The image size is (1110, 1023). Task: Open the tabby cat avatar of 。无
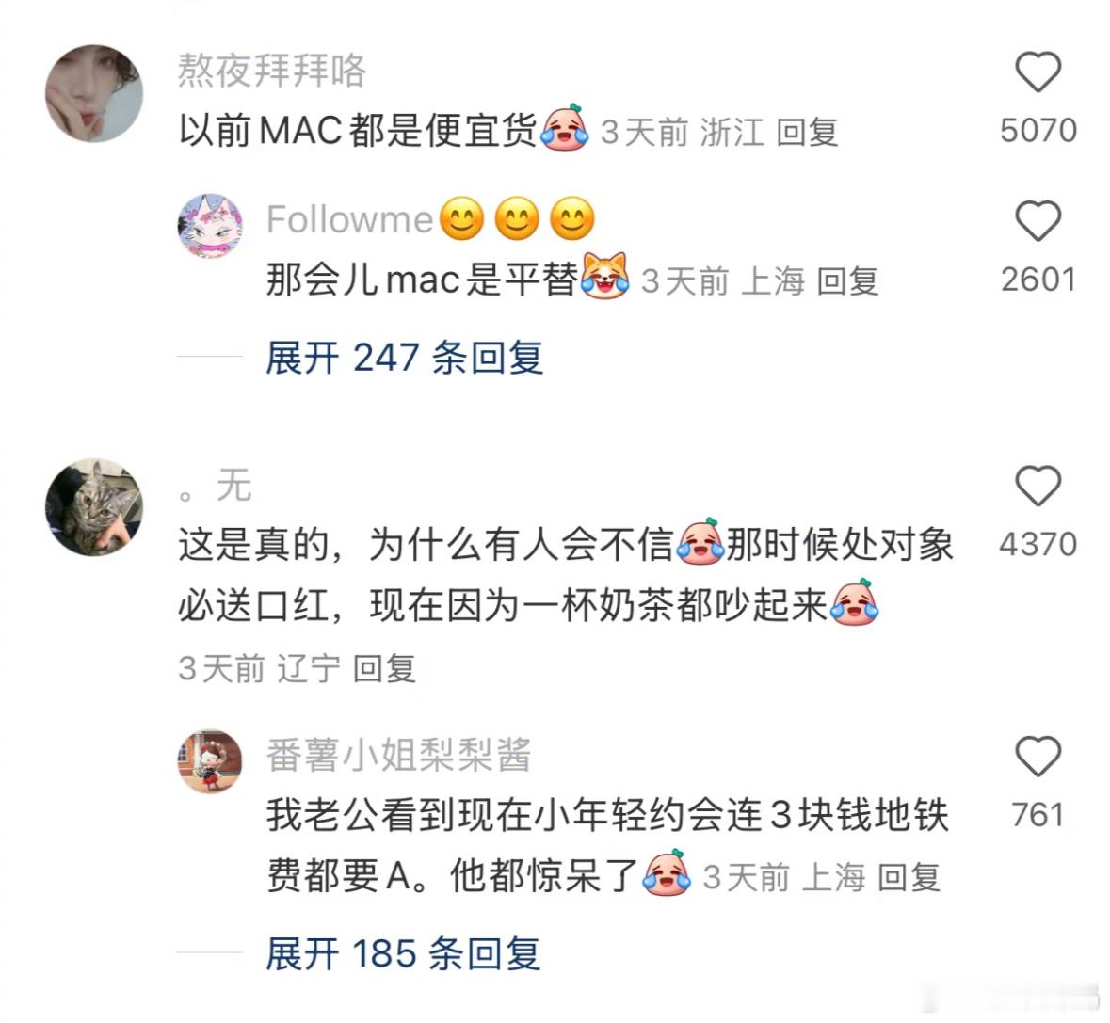pyautogui.click(x=94, y=506)
